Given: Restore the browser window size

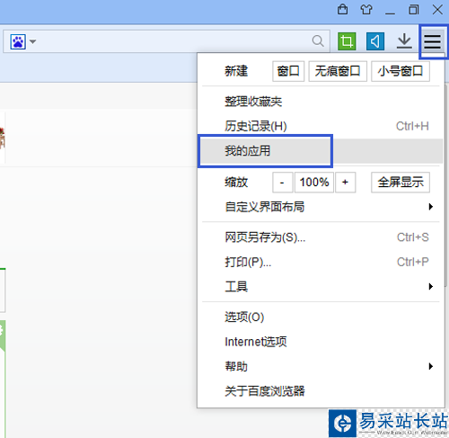Looking at the screenshot, I should point(414,10).
